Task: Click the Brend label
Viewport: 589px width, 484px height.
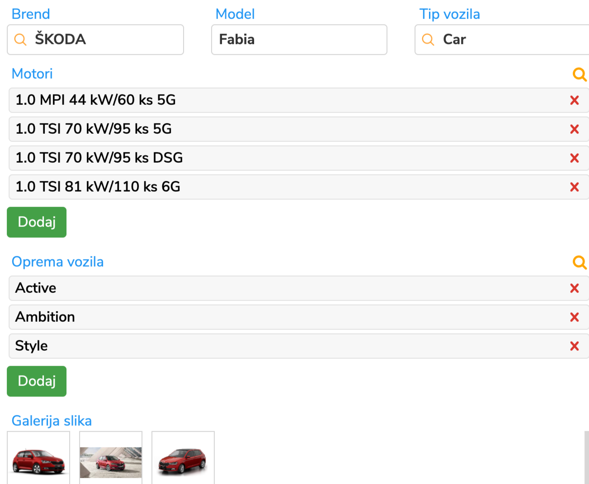Action: [x=31, y=14]
